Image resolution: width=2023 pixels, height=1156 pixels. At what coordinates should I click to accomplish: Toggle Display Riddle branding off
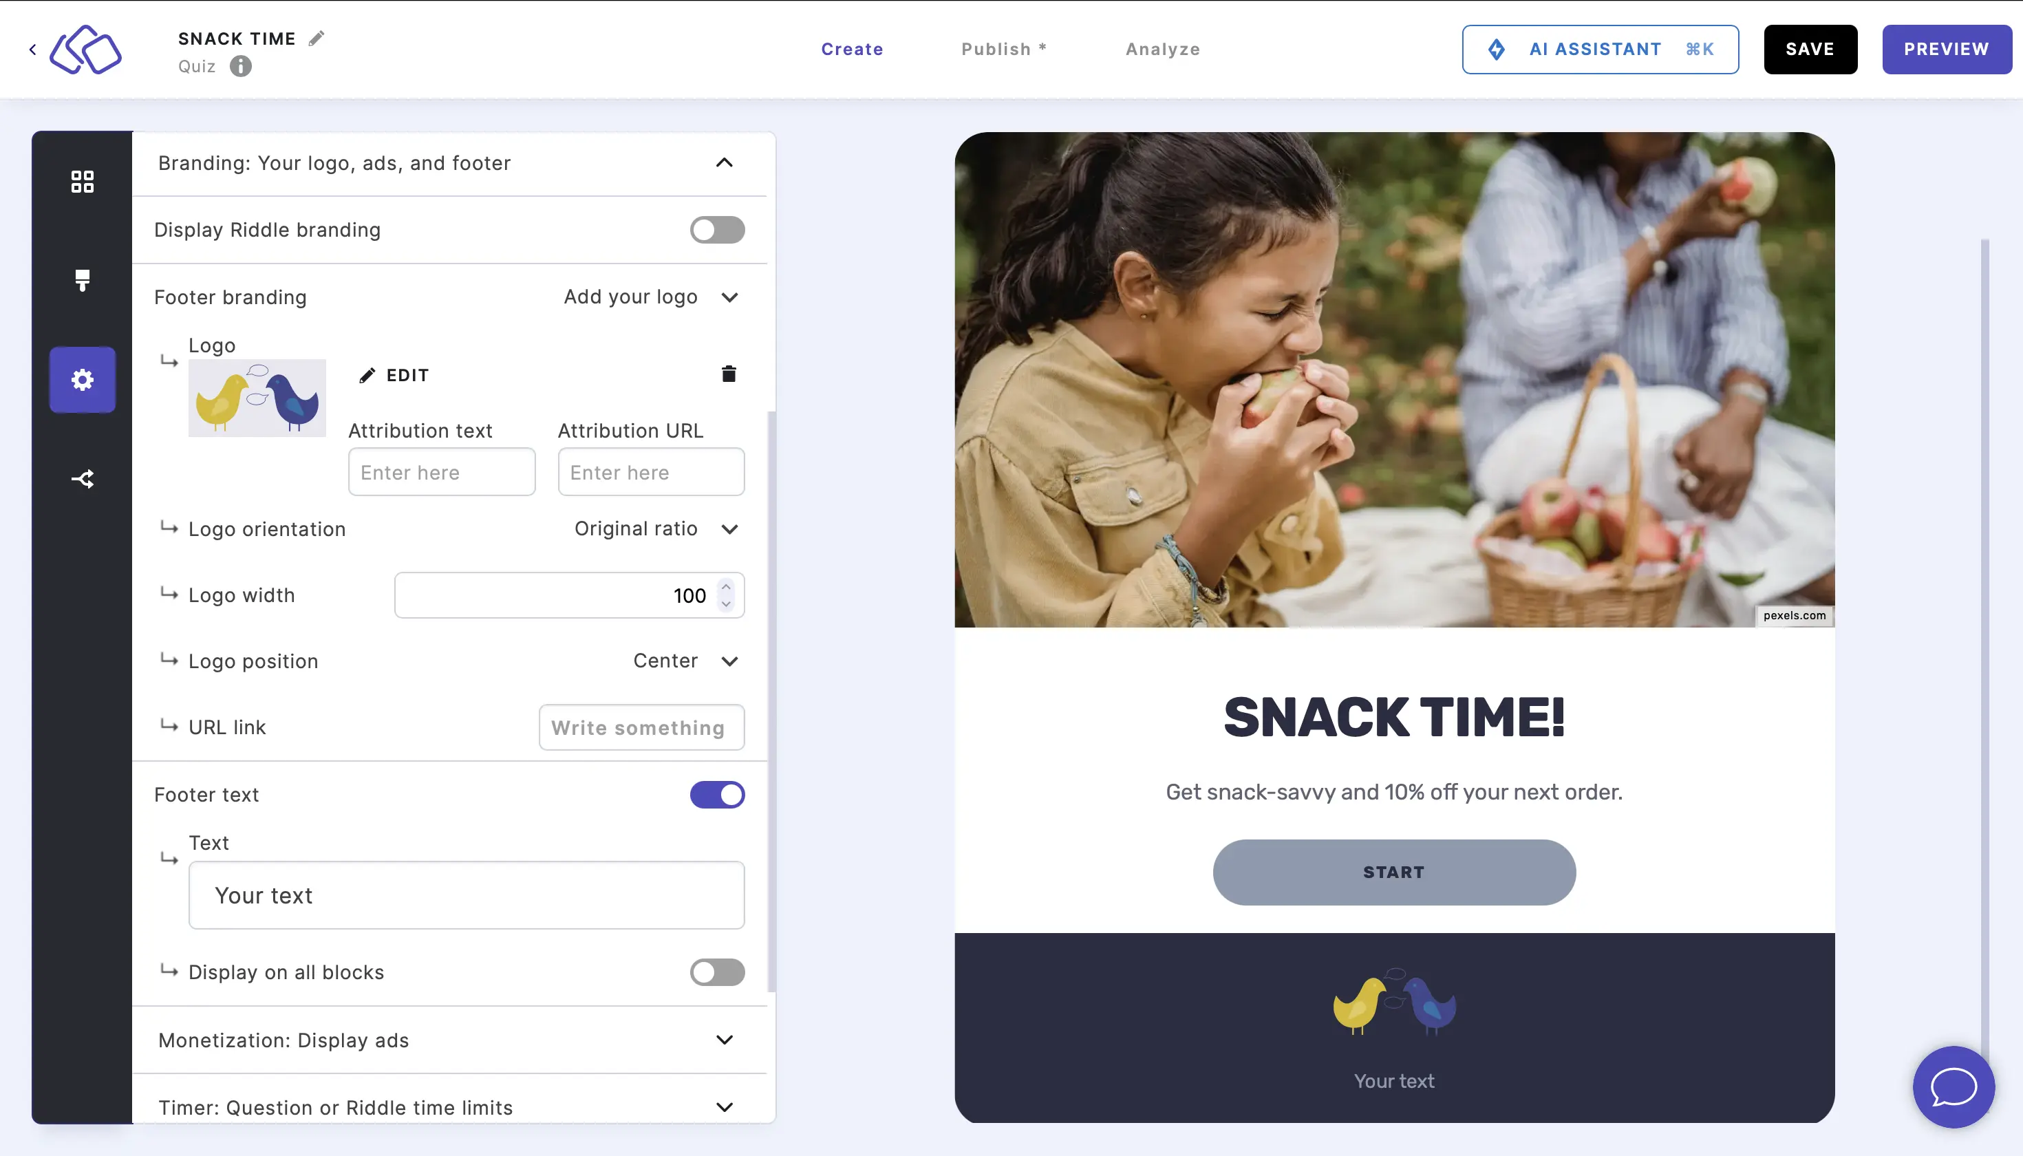coord(717,229)
